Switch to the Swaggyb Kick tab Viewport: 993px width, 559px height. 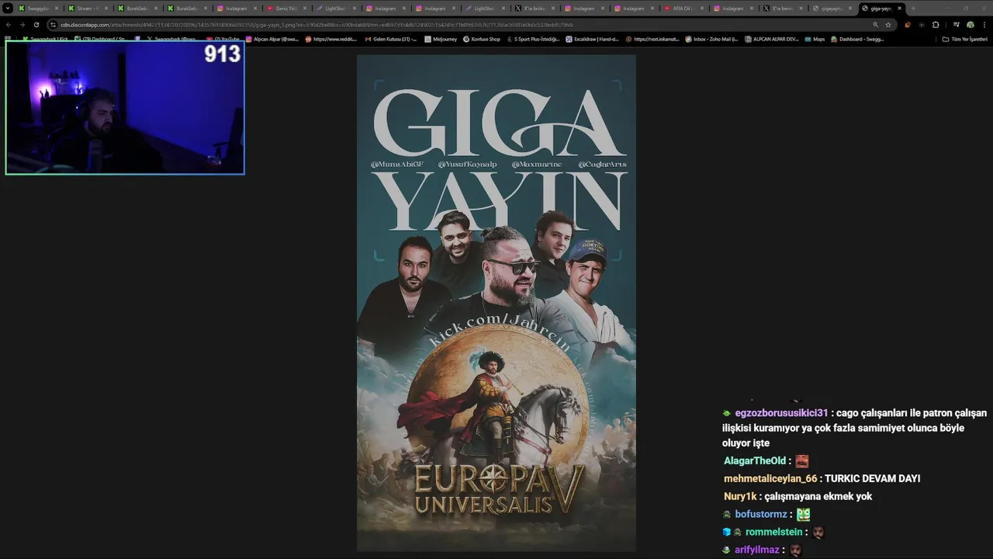click(x=38, y=9)
